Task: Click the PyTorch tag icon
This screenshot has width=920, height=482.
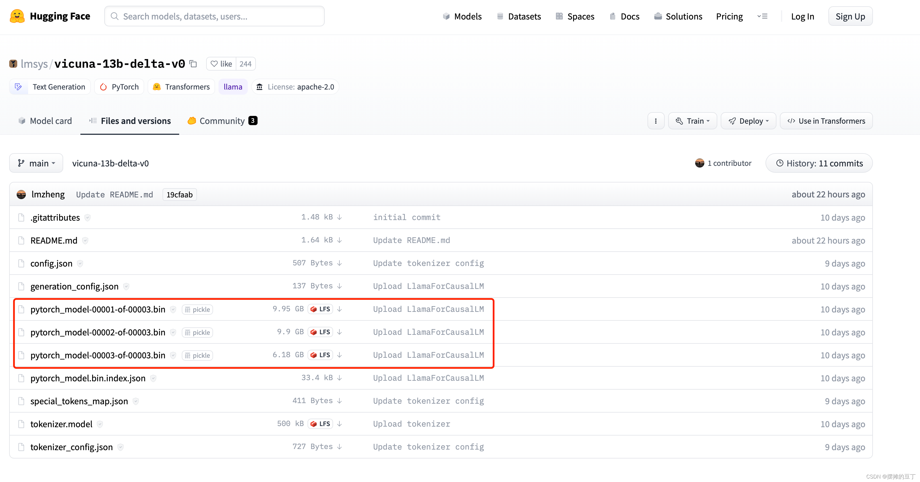Action: 104,86
